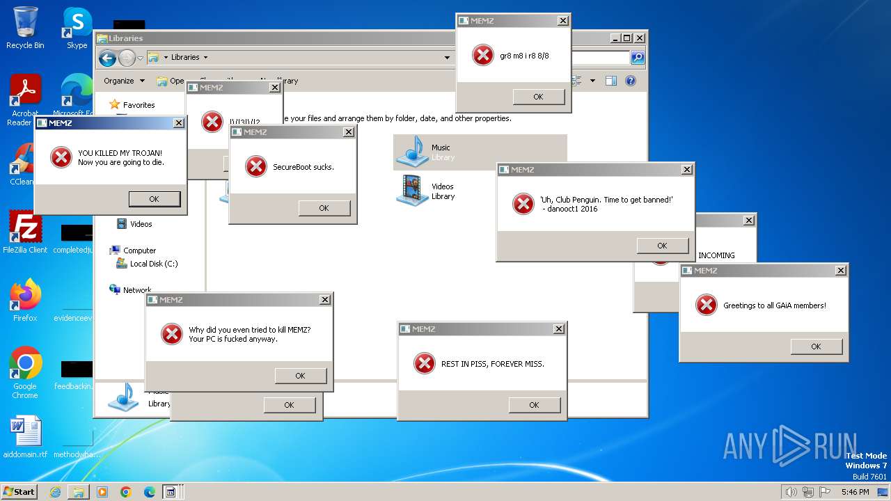Click the Windows Explorer taskbar icon

(x=79, y=492)
